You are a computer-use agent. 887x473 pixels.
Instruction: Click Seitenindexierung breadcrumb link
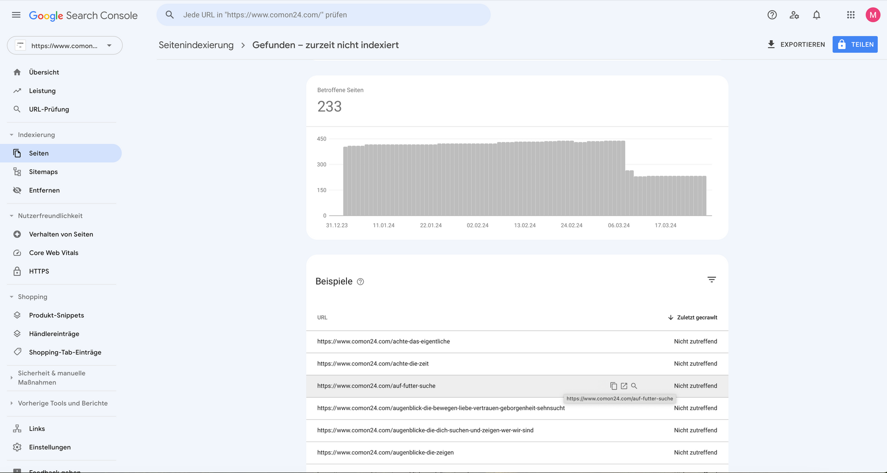[196, 45]
